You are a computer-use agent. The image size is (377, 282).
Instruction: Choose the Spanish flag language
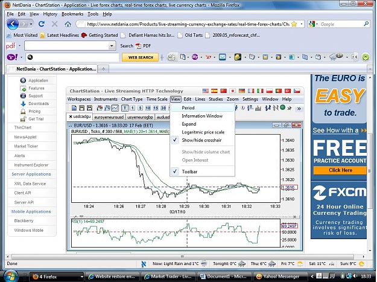point(215,91)
